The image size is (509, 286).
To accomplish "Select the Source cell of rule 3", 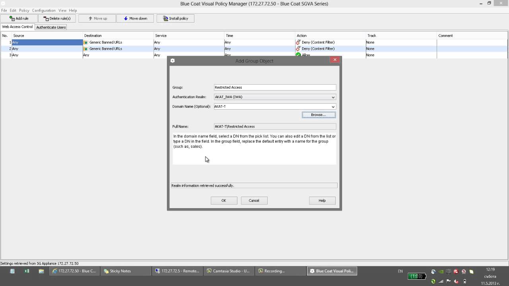I will pos(47,55).
